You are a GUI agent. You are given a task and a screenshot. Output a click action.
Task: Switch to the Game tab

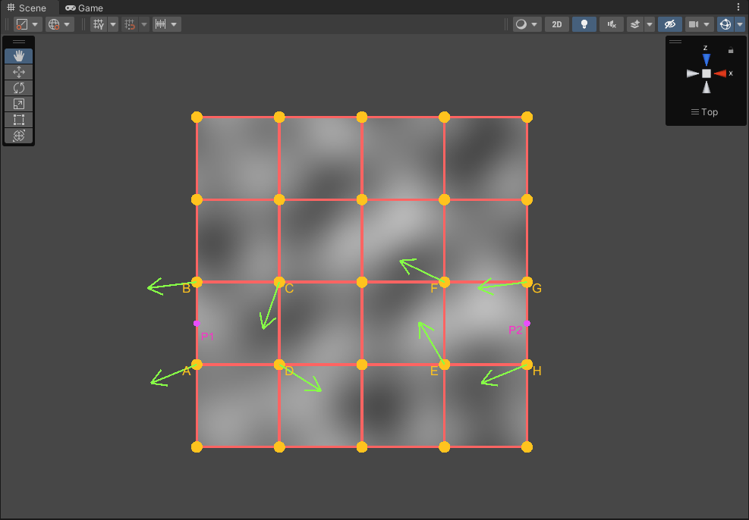83,8
